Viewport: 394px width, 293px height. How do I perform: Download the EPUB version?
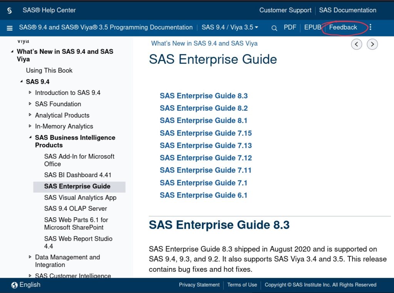(x=313, y=27)
